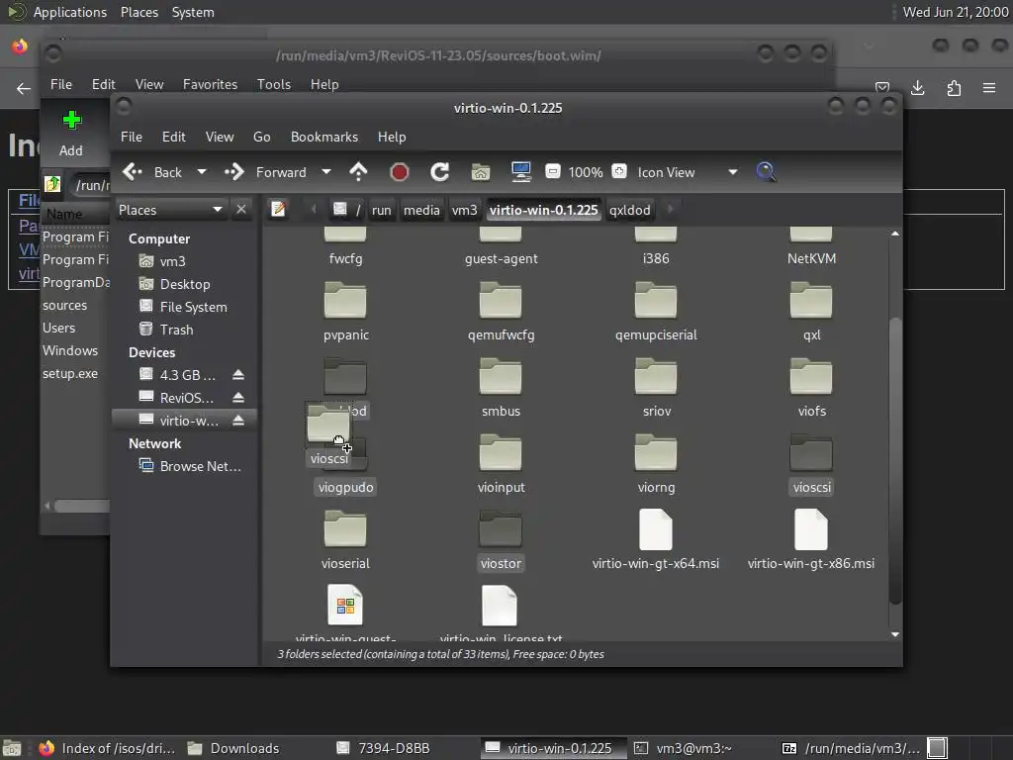Open the Places sidebar selector dropdown
1013x760 pixels.
pyautogui.click(x=171, y=210)
